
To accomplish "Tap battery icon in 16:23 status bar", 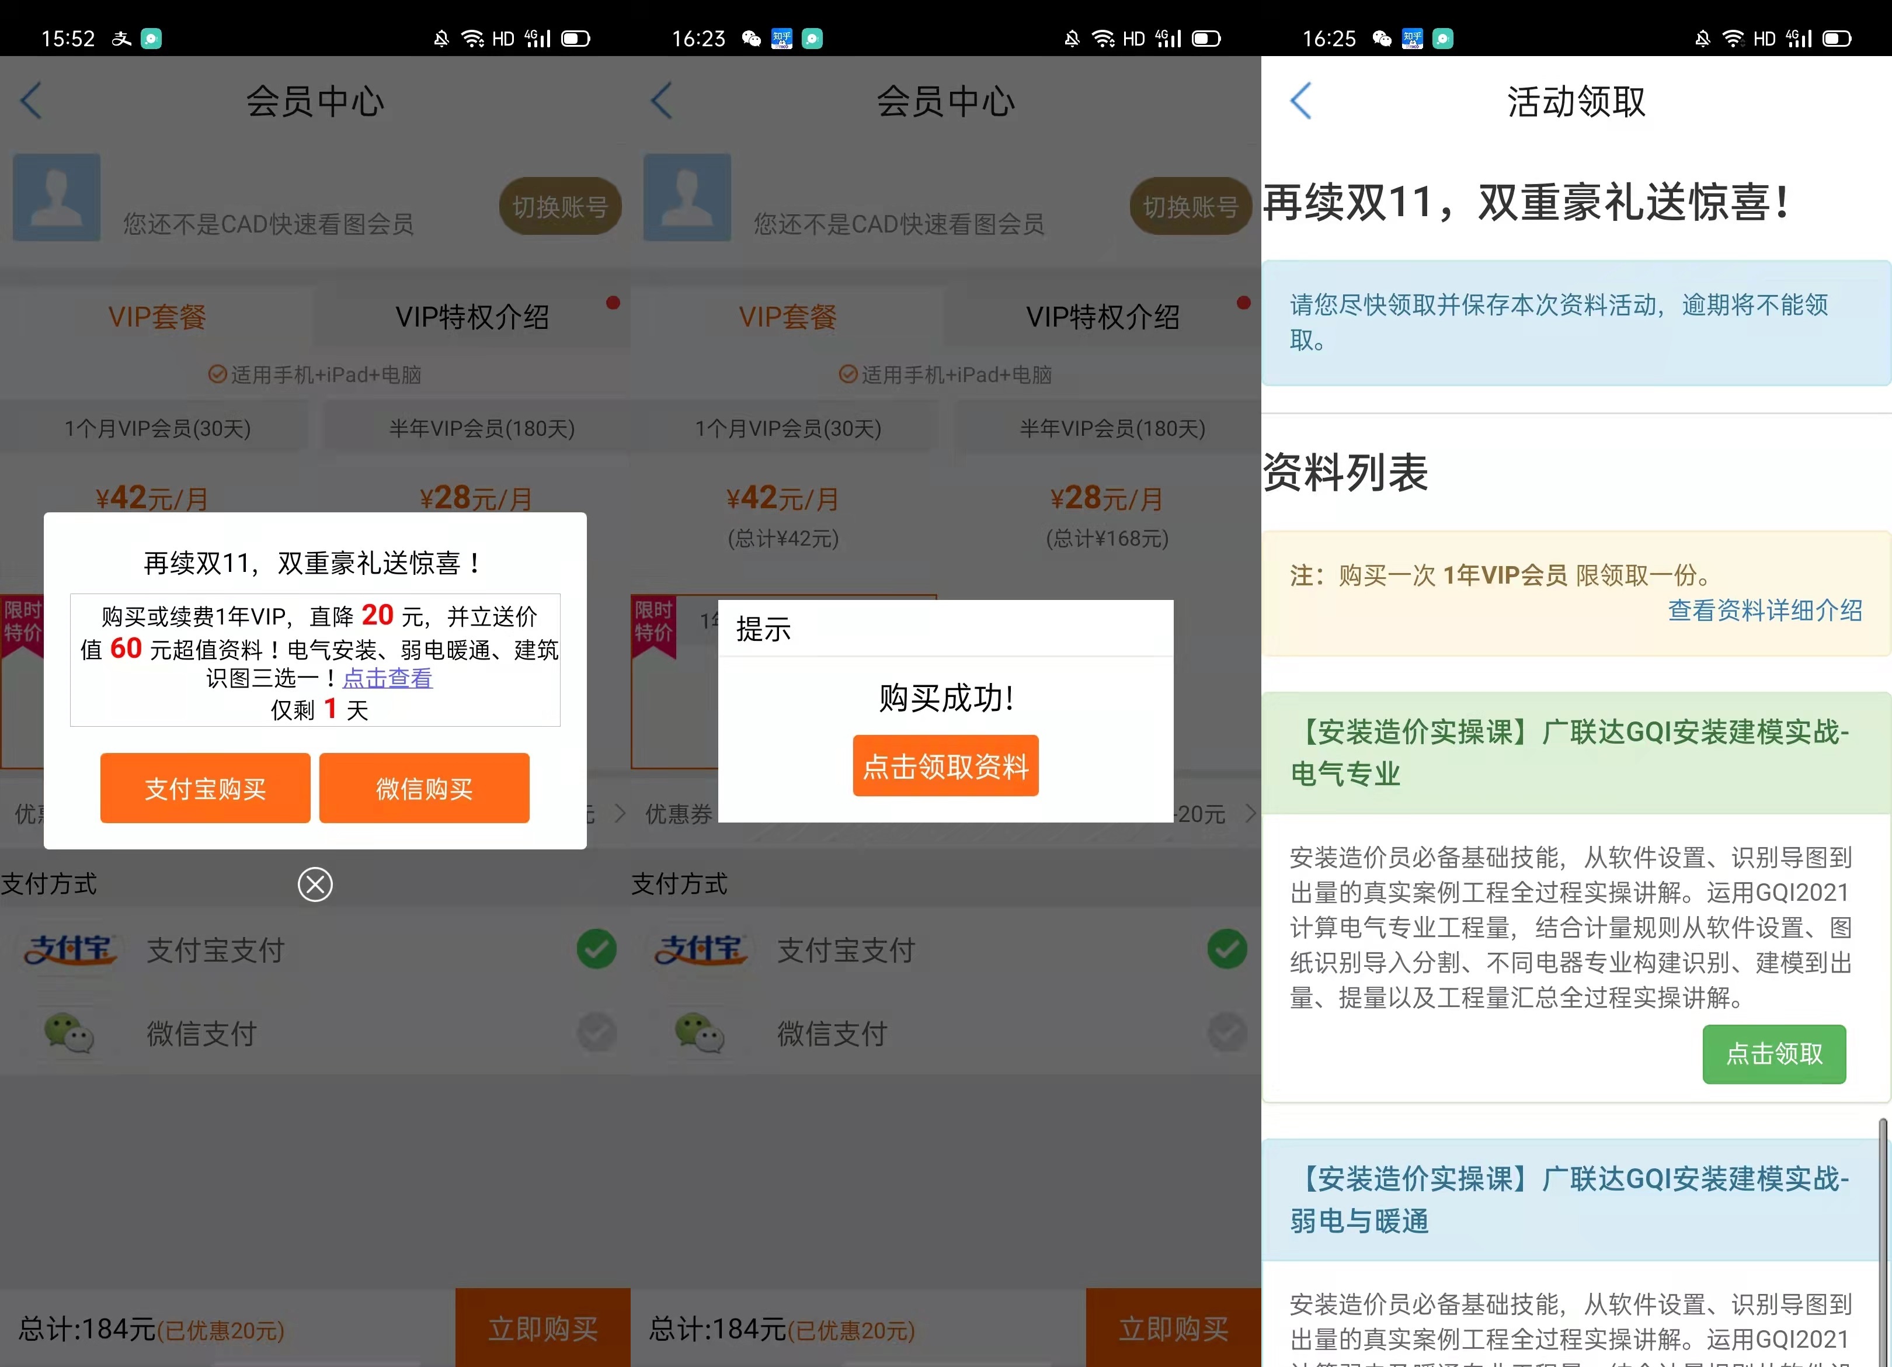I will 1206,39.
